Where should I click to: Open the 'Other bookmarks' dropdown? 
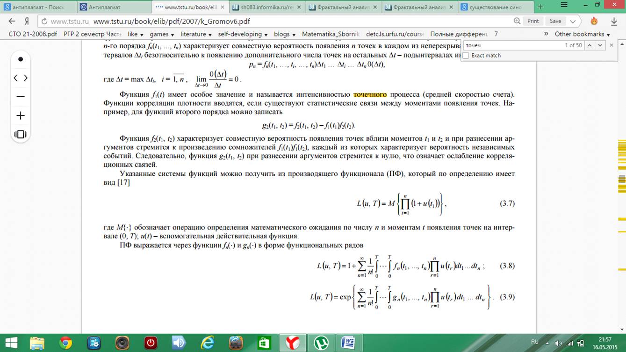[x=582, y=34]
